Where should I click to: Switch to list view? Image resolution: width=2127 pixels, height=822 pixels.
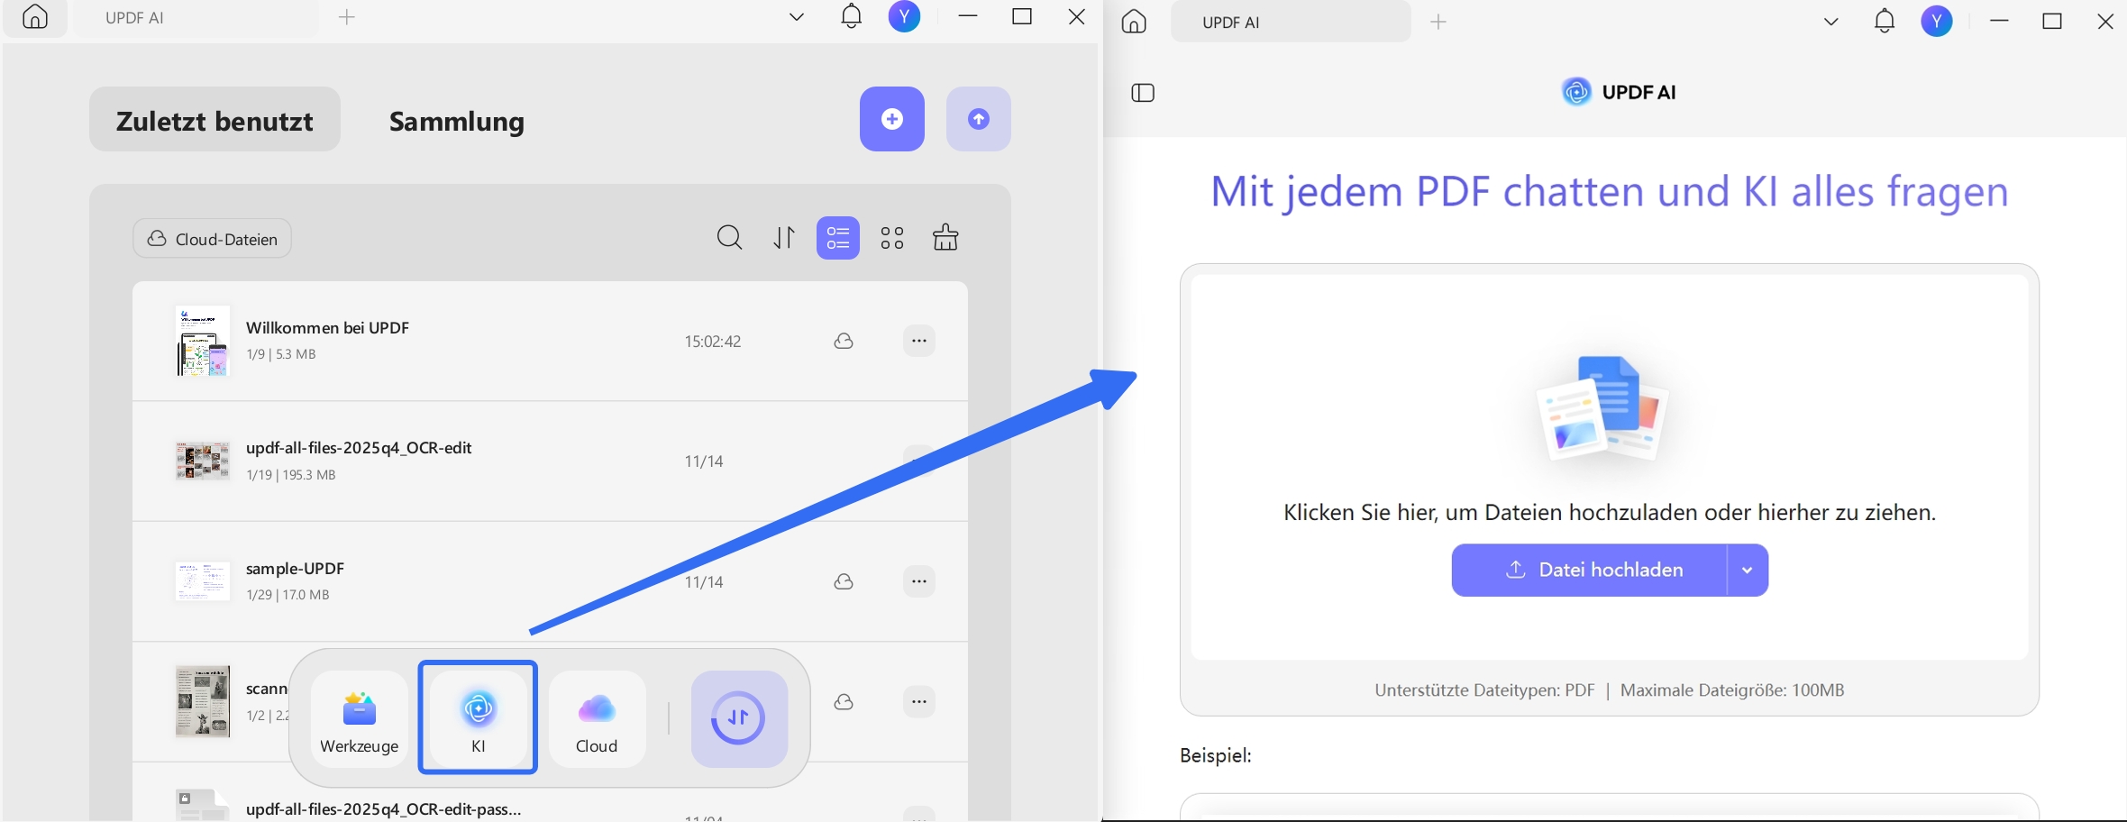838,238
